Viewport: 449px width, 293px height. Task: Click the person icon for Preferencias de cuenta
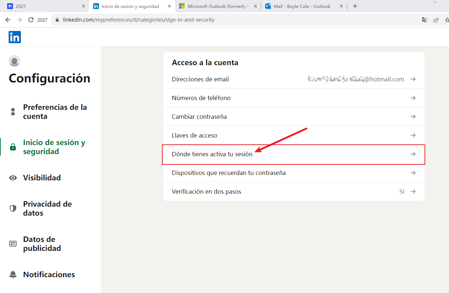pos(13,112)
